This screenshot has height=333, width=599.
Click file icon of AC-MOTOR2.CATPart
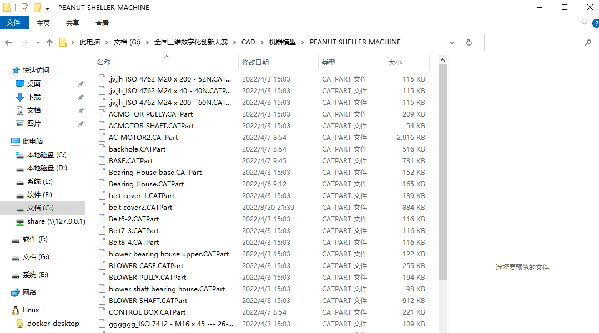coord(102,137)
